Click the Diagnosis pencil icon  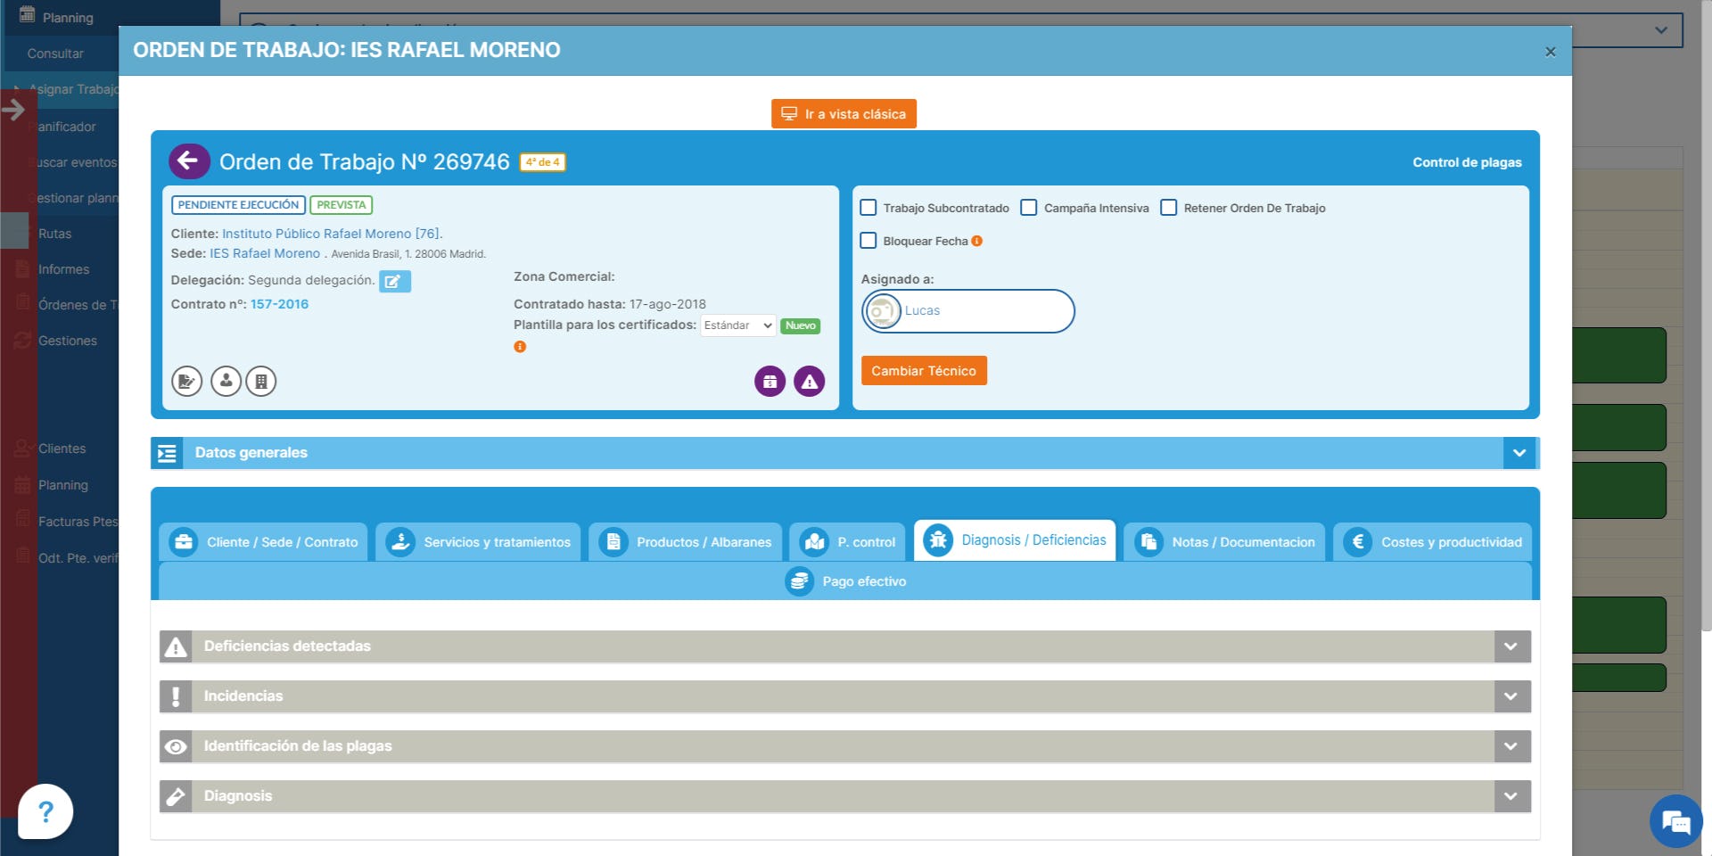tap(176, 796)
